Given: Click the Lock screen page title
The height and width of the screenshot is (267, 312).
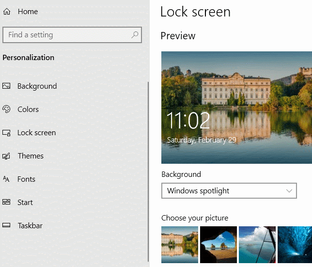Looking at the screenshot, I should click(x=195, y=12).
